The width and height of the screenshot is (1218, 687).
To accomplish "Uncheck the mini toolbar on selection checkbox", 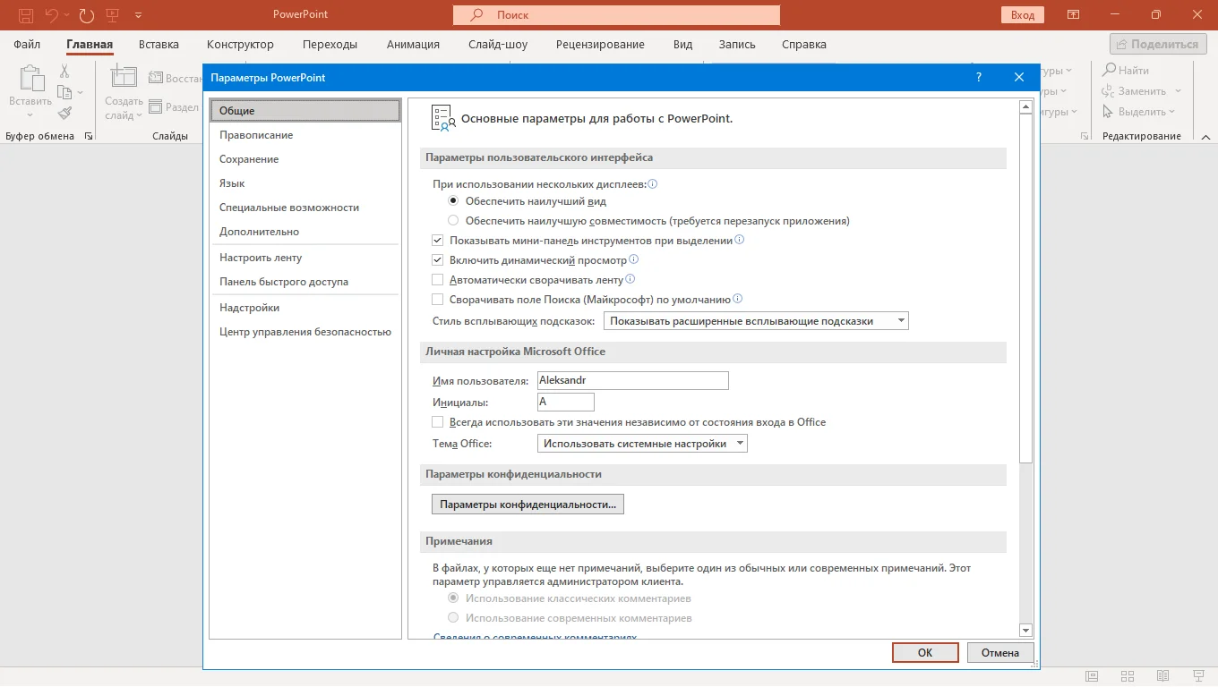I will click(438, 241).
